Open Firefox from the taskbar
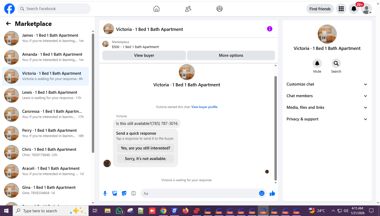 point(186,211)
